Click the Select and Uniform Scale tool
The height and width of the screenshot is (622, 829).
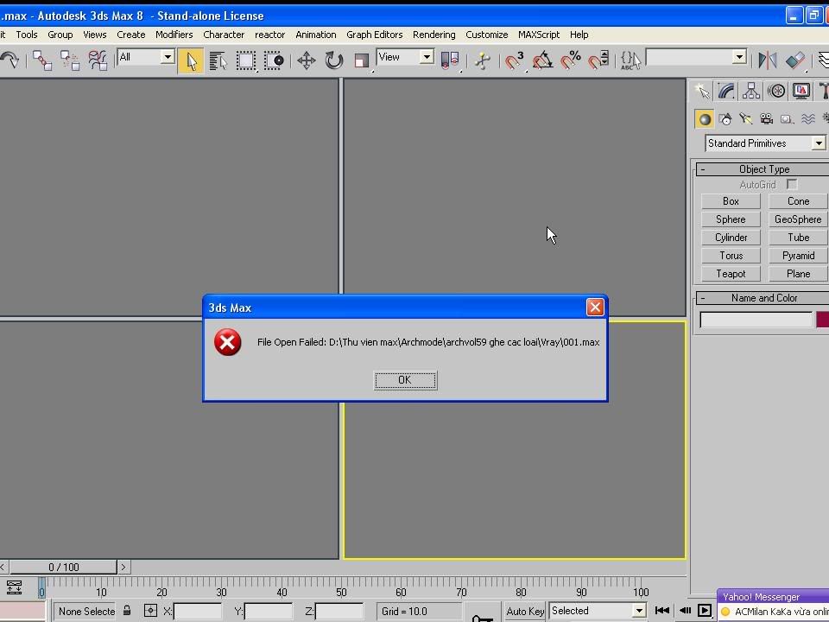coord(362,60)
